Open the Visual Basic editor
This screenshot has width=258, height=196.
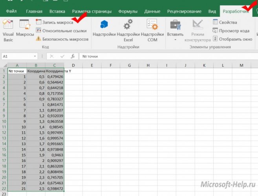(8, 30)
